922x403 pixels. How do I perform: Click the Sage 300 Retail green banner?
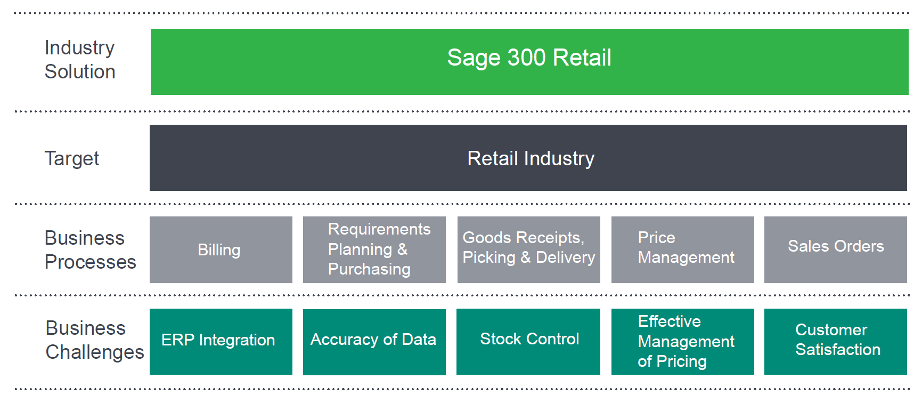click(529, 62)
